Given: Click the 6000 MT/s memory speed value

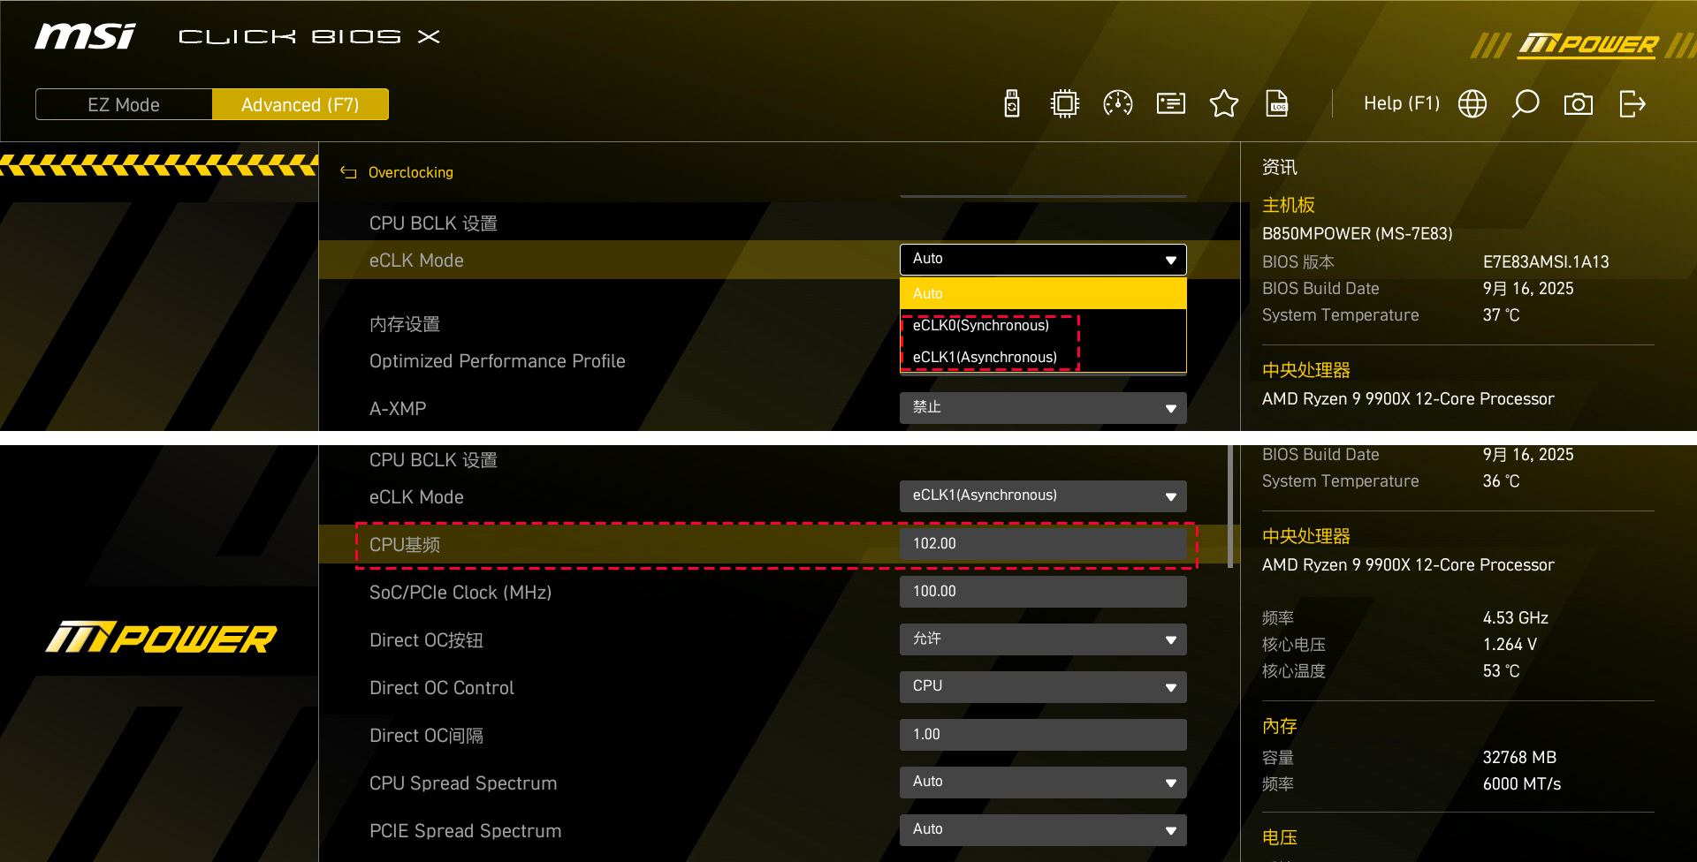Looking at the screenshot, I should 1522,784.
